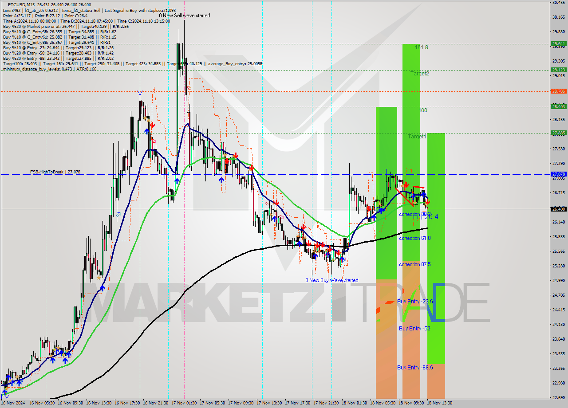Select the 'Buy %20 @ Entry -50' line
The image size is (568, 408).
pyautogui.click(x=59, y=53)
